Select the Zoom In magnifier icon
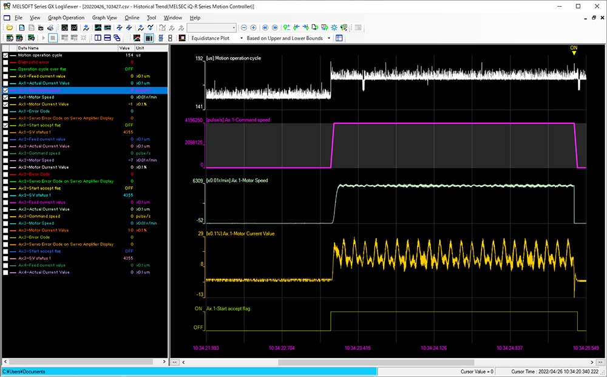 pyautogui.click(x=253, y=28)
